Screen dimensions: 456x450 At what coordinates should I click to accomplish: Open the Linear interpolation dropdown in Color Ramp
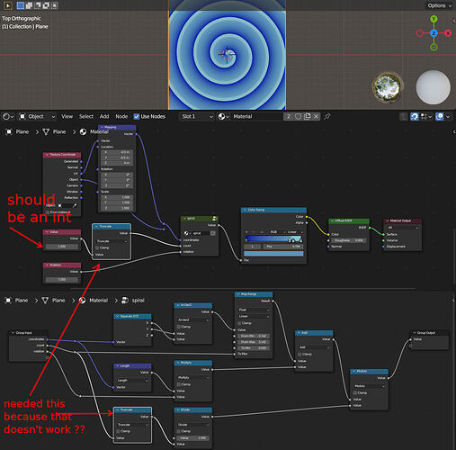tap(294, 232)
